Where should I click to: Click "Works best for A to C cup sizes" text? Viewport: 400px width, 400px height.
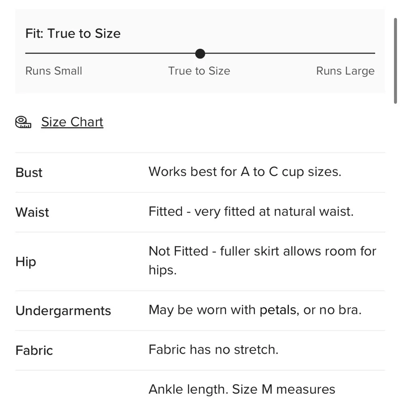tap(245, 172)
